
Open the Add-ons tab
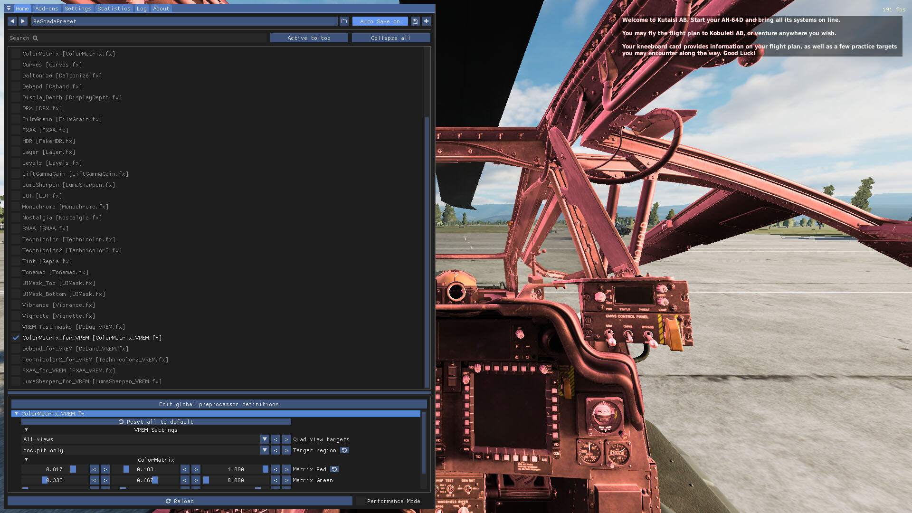pos(47,9)
